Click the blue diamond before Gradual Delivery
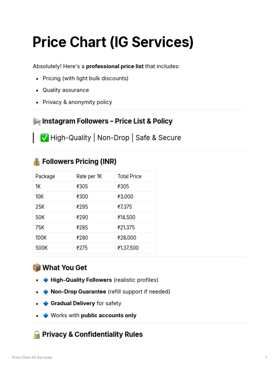This screenshot has width=279, height=373. pyautogui.click(x=46, y=303)
